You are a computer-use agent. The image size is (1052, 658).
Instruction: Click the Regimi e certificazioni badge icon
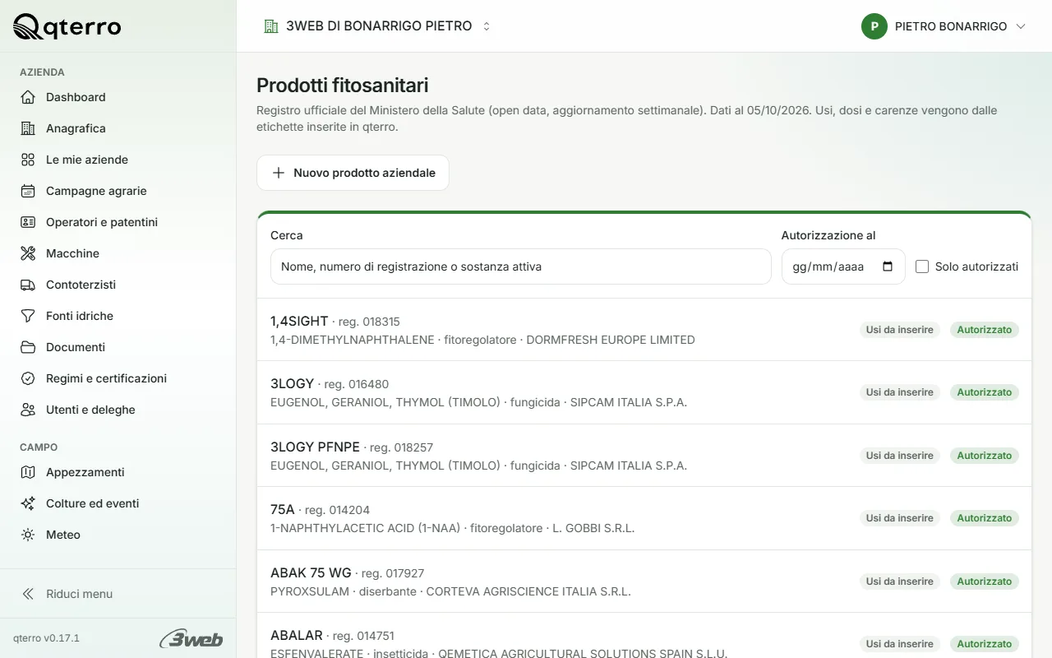tap(28, 378)
